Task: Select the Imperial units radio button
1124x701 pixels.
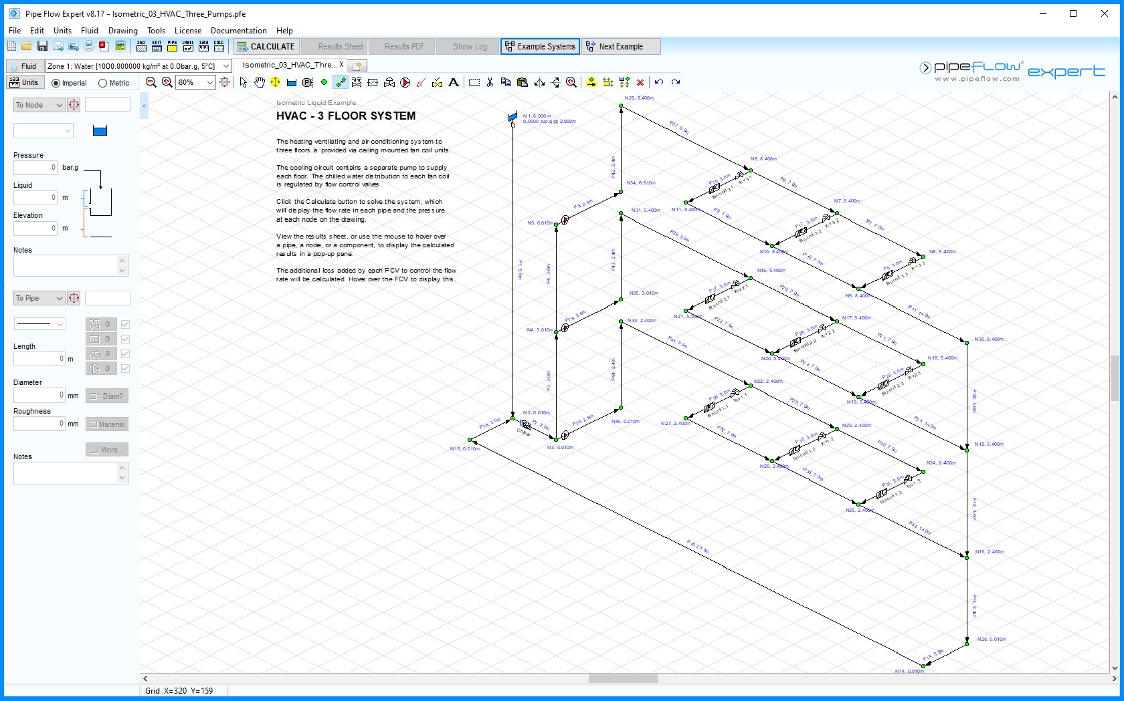Action: click(56, 83)
